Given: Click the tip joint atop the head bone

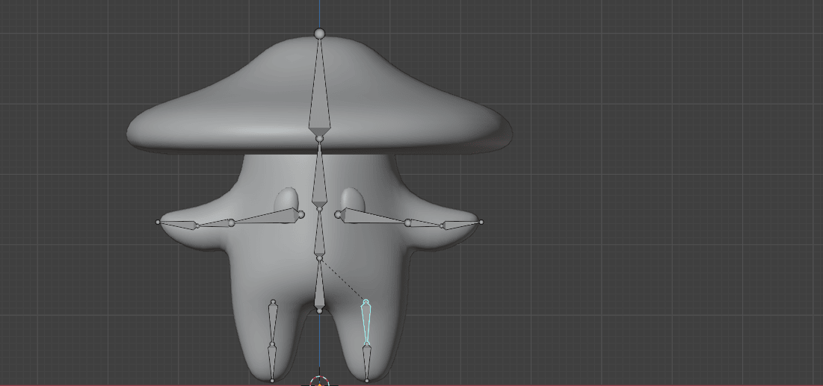Looking at the screenshot, I should (x=319, y=34).
